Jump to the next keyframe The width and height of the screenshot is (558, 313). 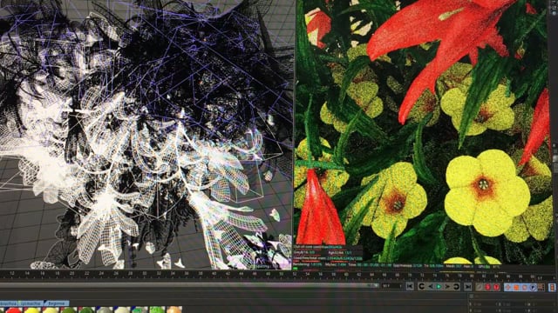click(x=456, y=286)
